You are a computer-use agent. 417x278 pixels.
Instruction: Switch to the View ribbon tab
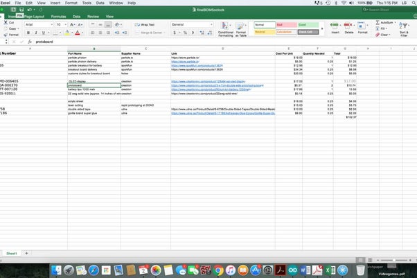(109, 17)
